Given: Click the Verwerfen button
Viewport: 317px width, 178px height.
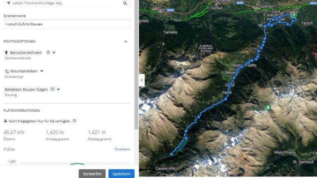Looking at the screenshot, I should pyautogui.click(x=92, y=173).
